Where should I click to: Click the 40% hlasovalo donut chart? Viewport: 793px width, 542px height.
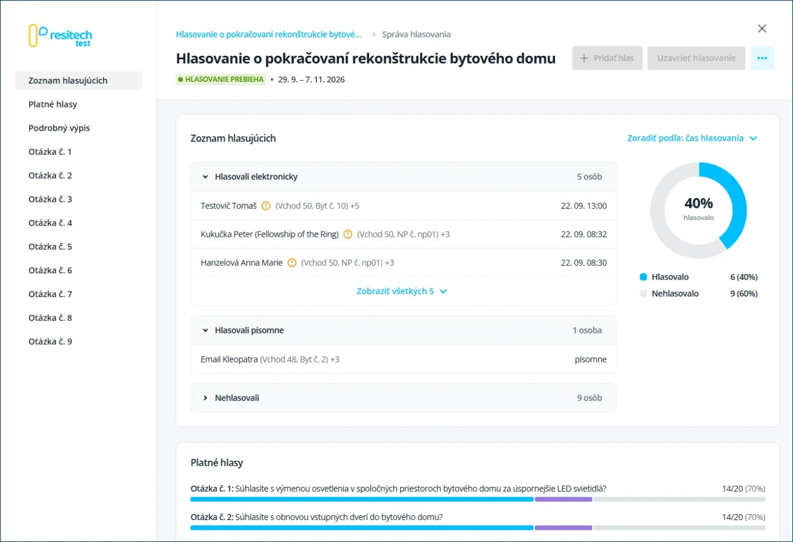pyautogui.click(x=698, y=210)
